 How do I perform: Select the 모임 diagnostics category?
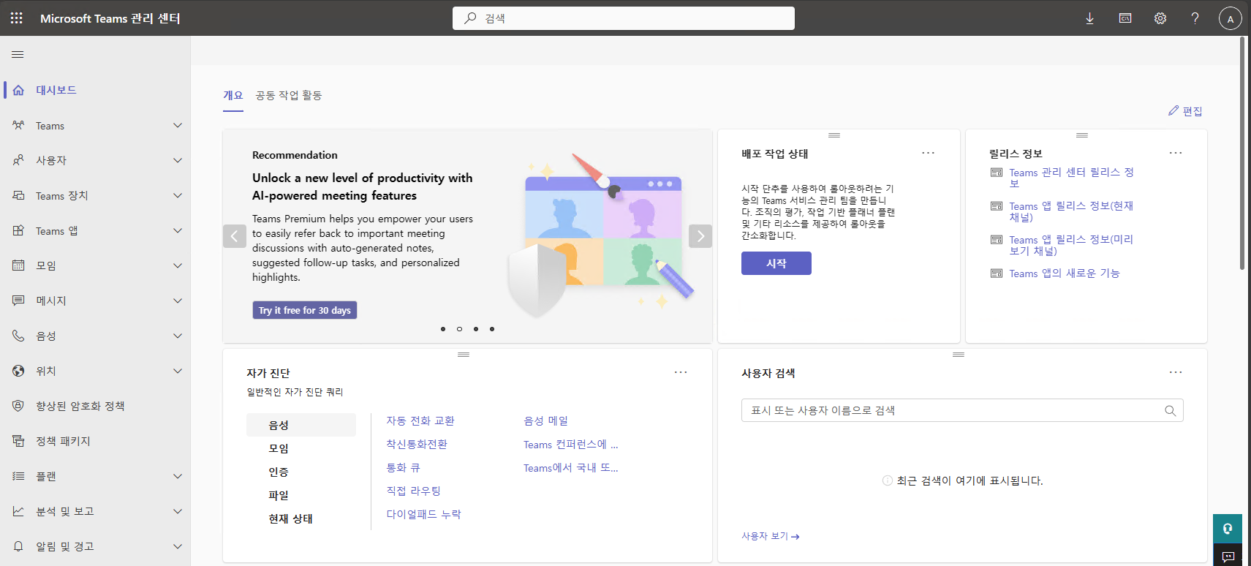tap(301, 448)
